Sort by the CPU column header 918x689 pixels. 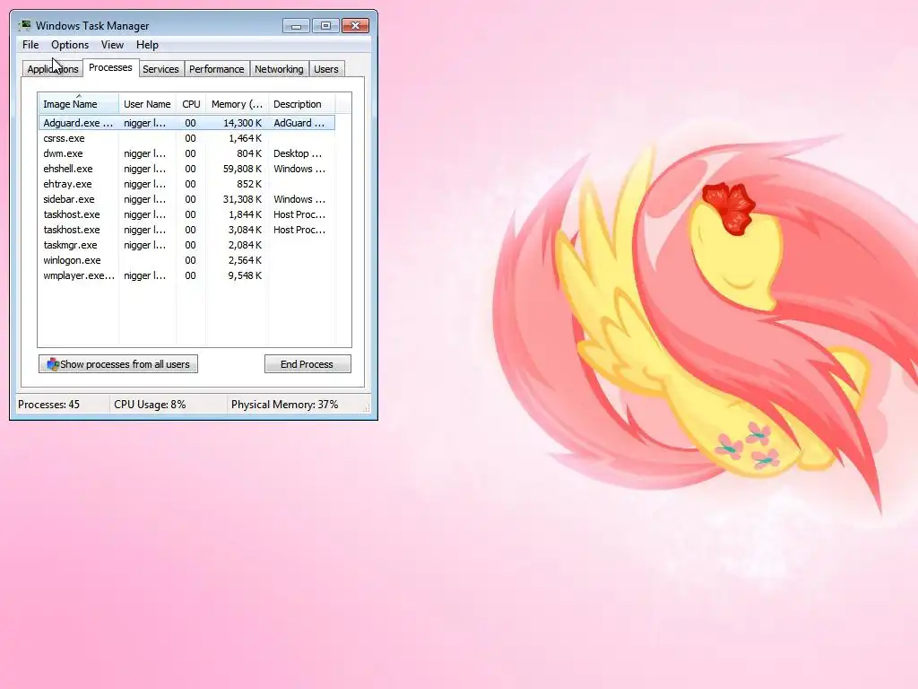(191, 104)
